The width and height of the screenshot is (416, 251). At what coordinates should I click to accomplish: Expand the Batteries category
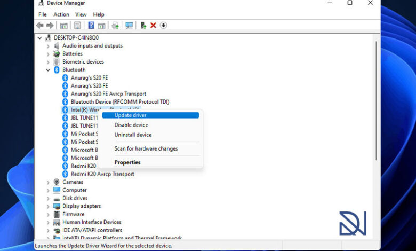point(48,54)
